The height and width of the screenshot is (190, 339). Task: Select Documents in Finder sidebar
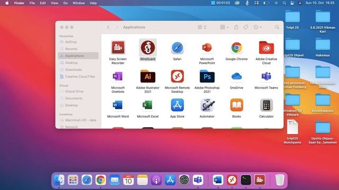tap(78, 98)
